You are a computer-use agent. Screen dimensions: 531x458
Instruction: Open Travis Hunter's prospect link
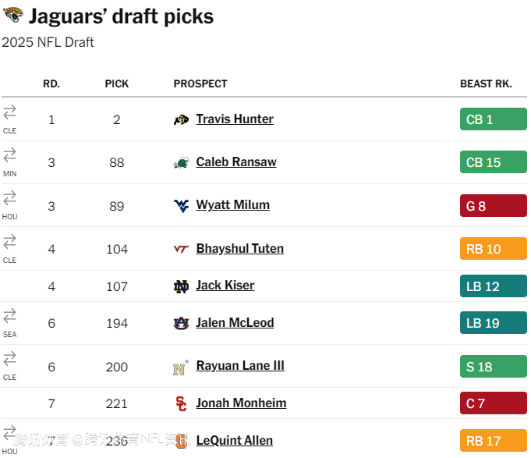pyautogui.click(x=235, y=119)
